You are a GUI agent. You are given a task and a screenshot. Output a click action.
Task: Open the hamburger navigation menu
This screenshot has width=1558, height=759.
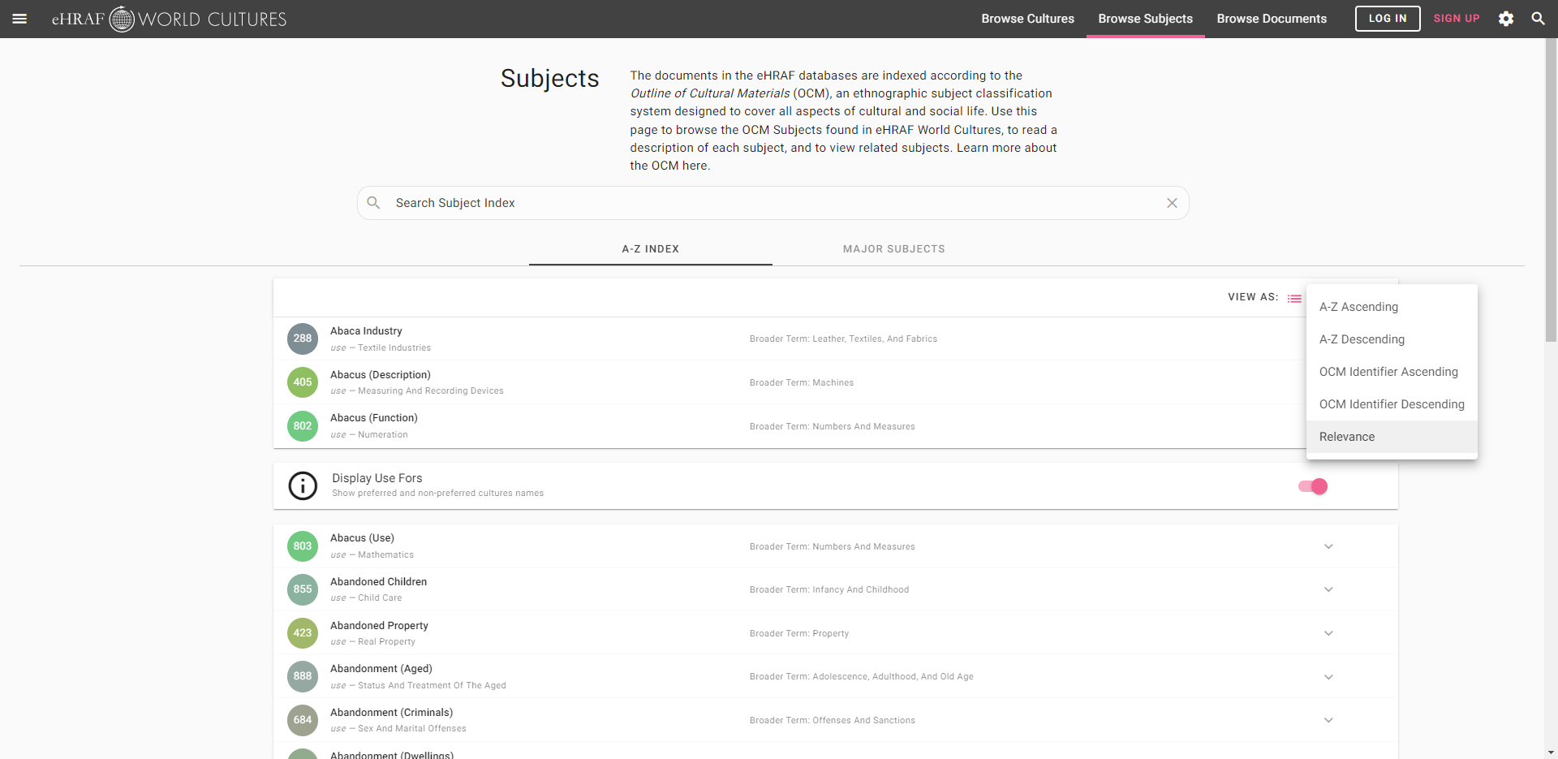point(19,19)
